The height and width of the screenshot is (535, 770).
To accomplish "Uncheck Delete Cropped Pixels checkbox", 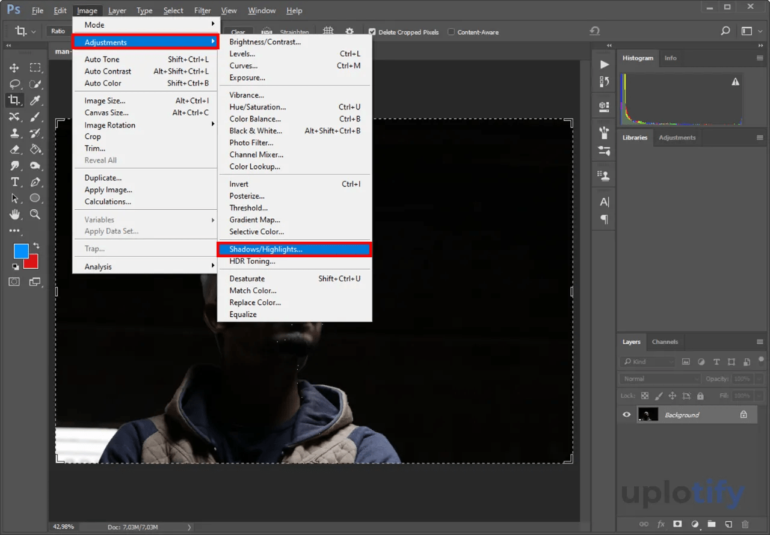I will 372,32.
